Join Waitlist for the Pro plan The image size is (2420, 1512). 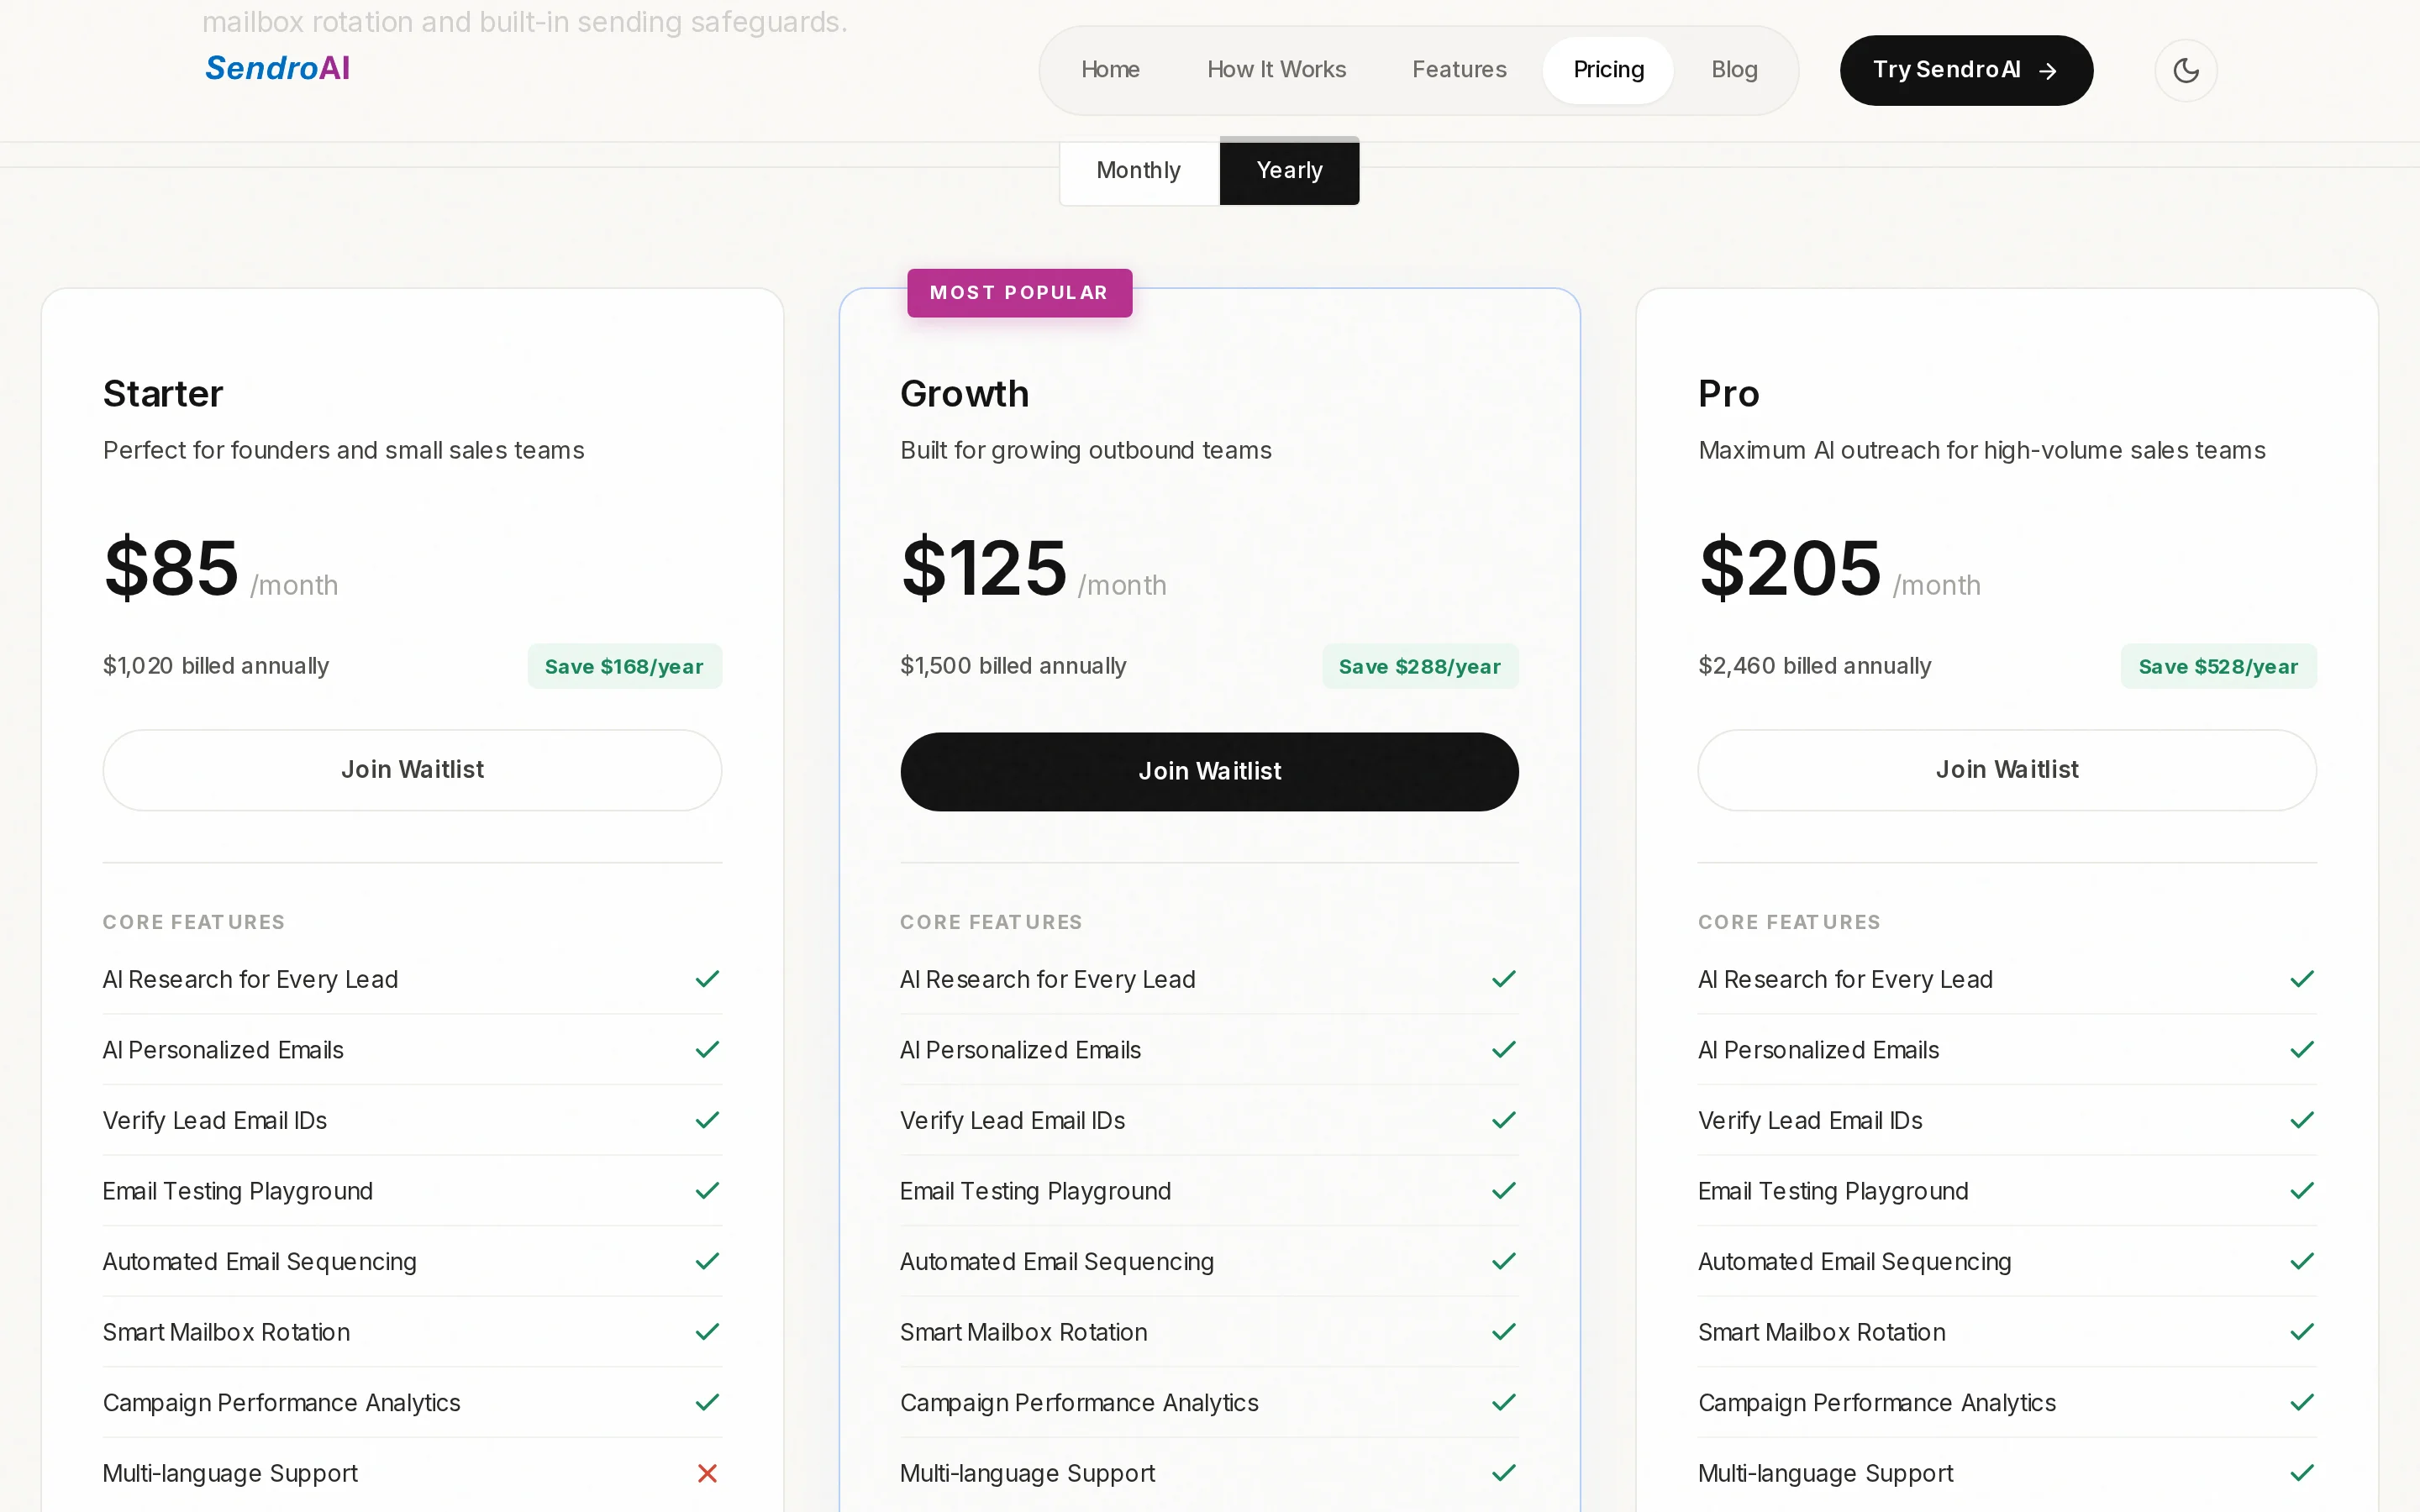[x=2007, y=770]
